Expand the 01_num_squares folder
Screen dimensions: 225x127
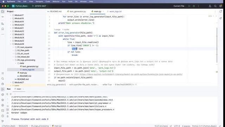(x=13, y=47)
